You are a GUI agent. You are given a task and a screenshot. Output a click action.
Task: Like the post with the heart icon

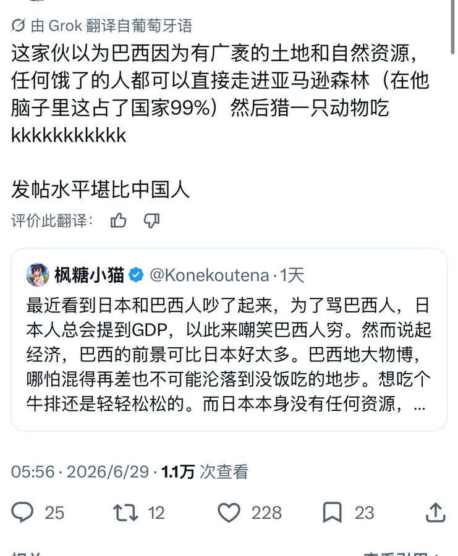tap(229, 512)
